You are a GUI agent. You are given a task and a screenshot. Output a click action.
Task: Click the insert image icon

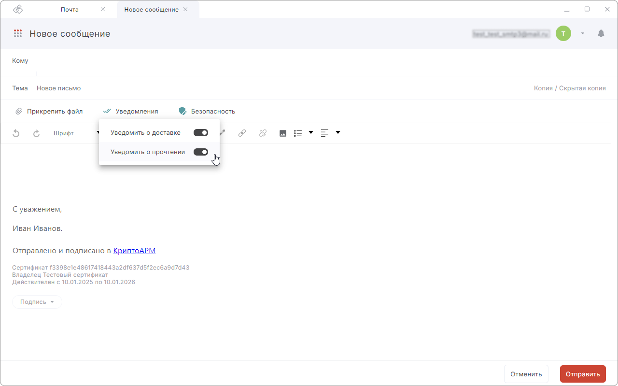click(x=283, y=133)
